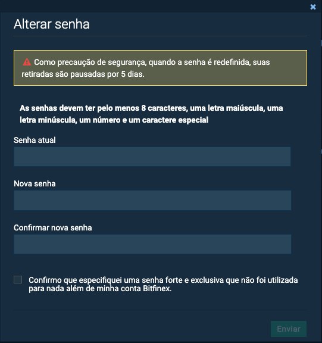Click the Nova senha label
Screen dimensions: 322x343
click(x=35, y=183)
